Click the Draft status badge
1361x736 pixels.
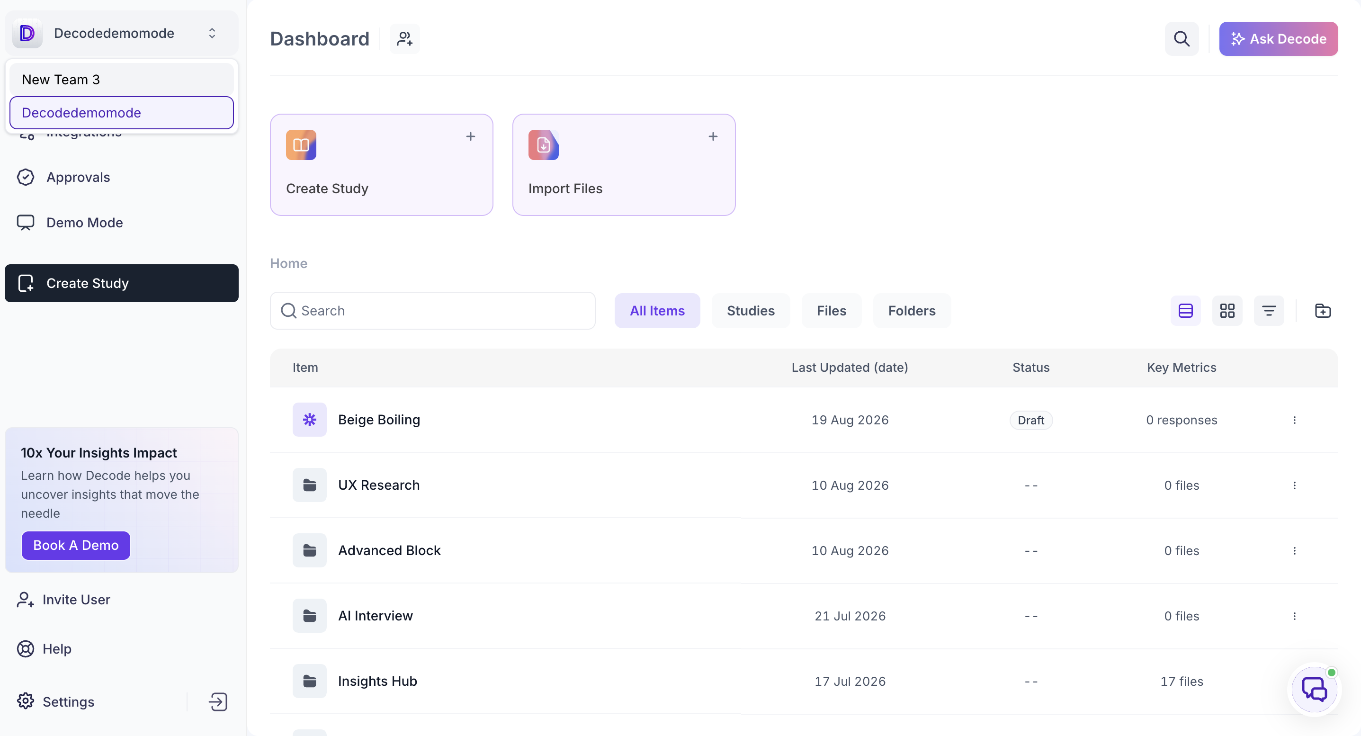pyautogui.click(x=1031, y=420)
